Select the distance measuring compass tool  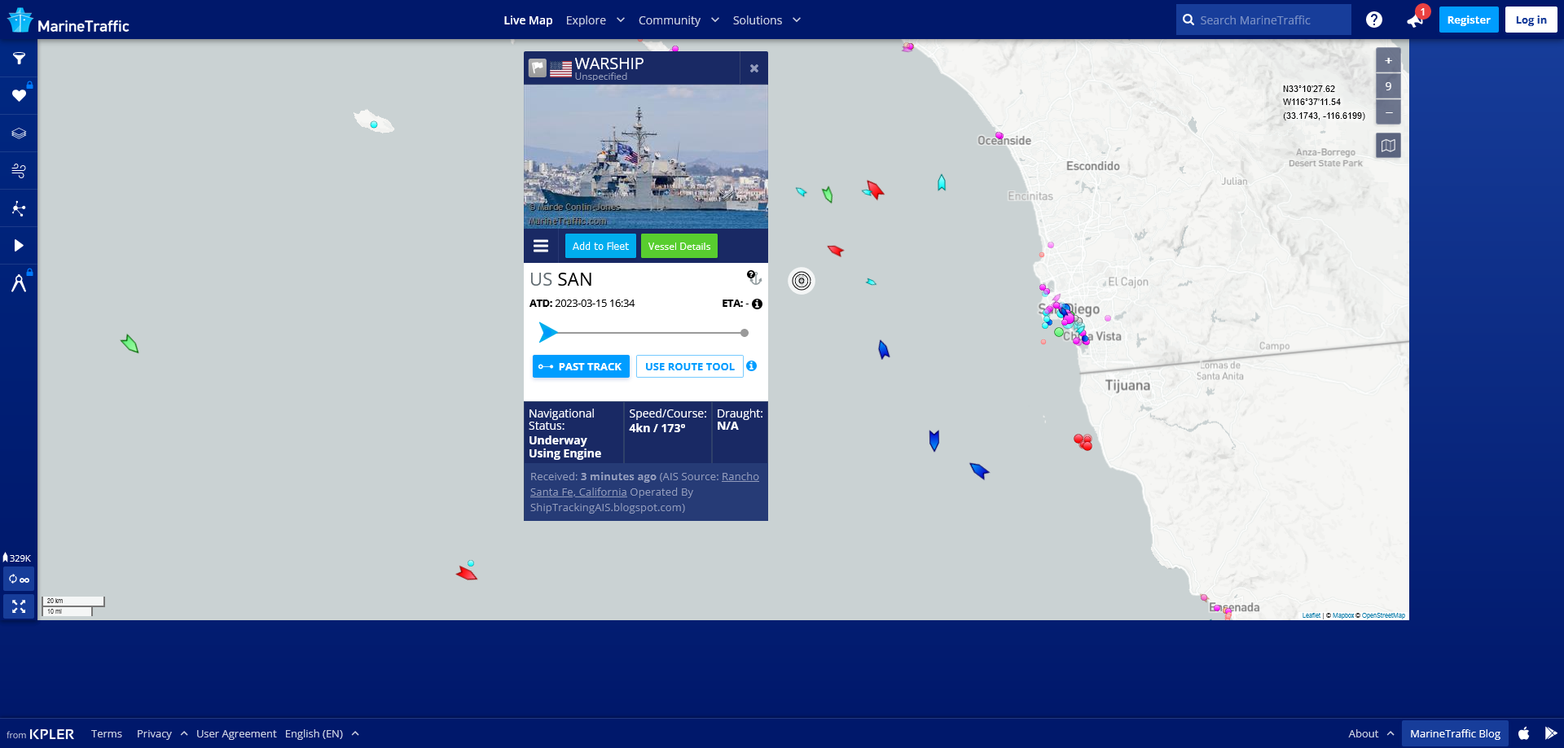[x=19, y=283]
